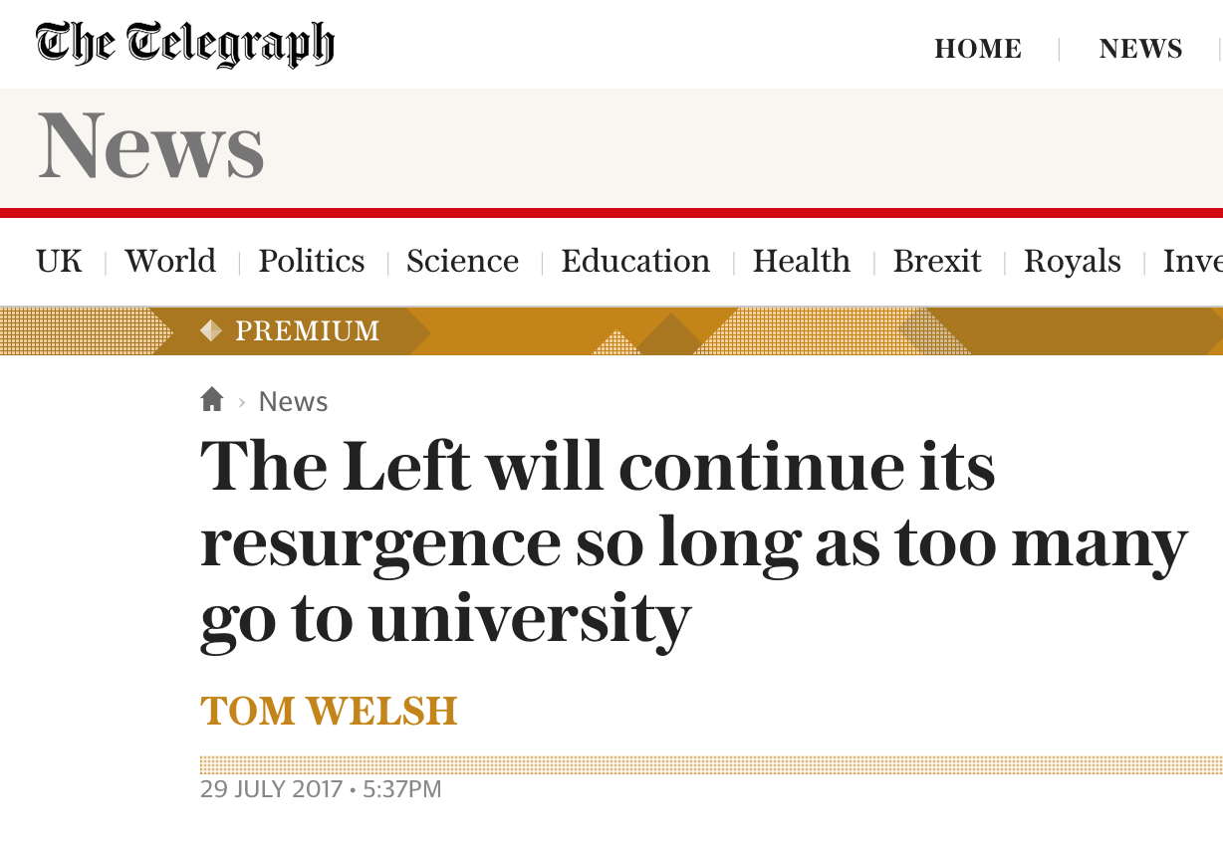This screenshot has width=1223, height=843.
Task: Go to the UK section
Action: coord(59,261)
